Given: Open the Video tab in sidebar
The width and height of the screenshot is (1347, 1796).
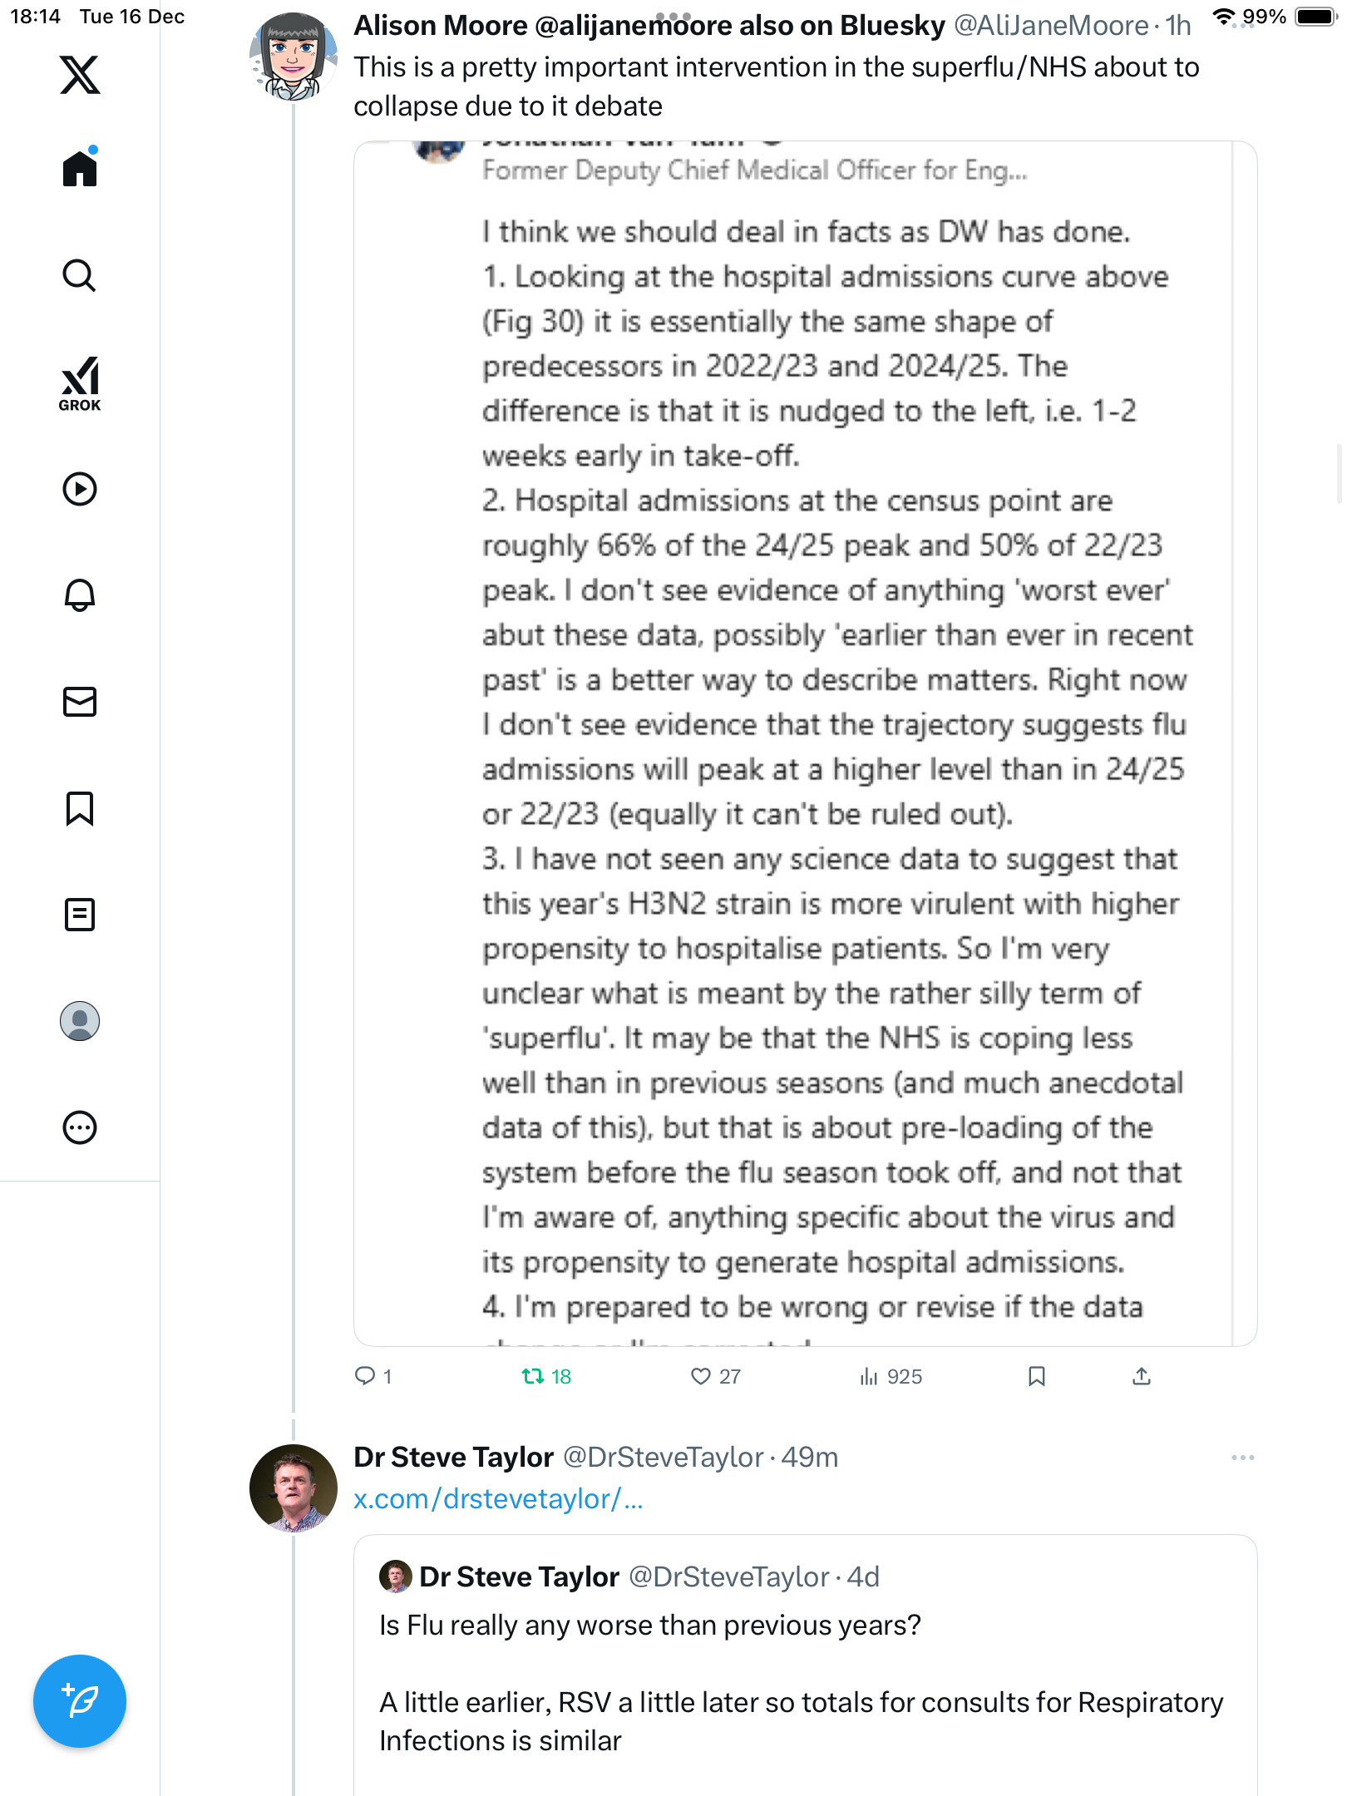Looking at the screenshot, I should [80, 489].
